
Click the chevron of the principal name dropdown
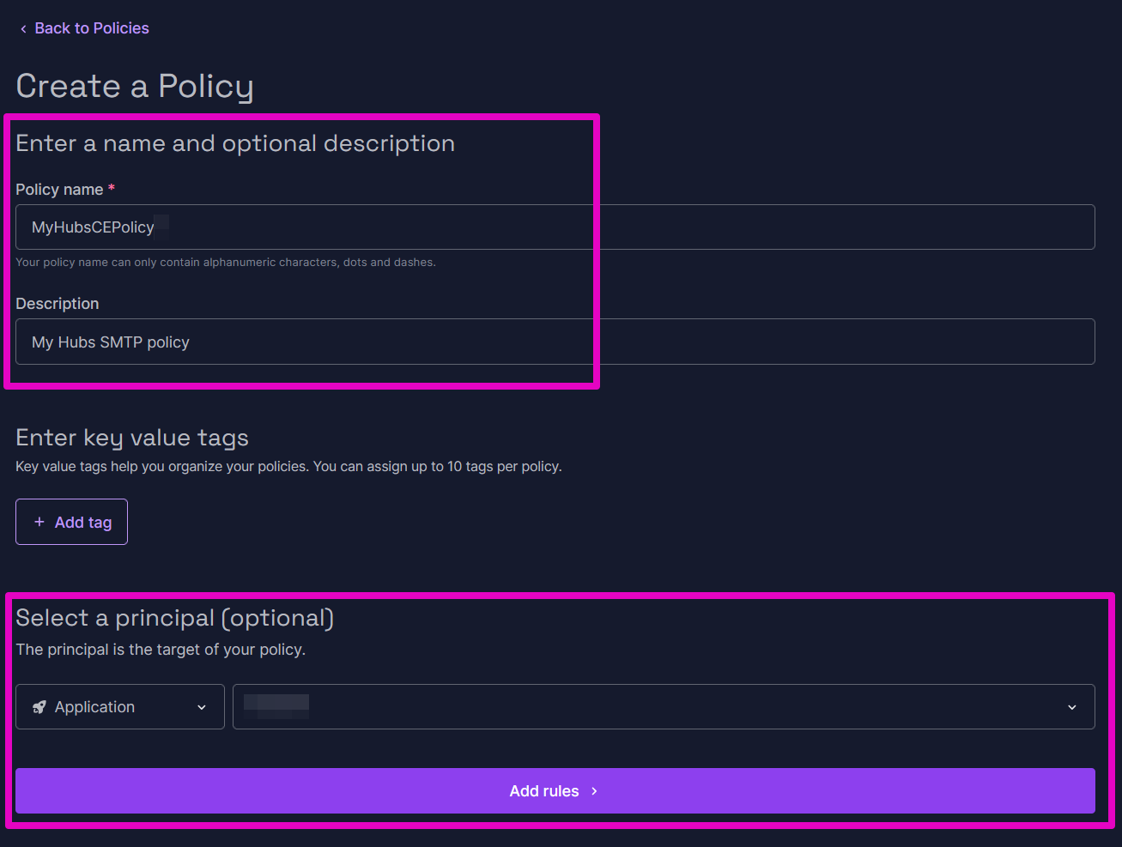1072,707
